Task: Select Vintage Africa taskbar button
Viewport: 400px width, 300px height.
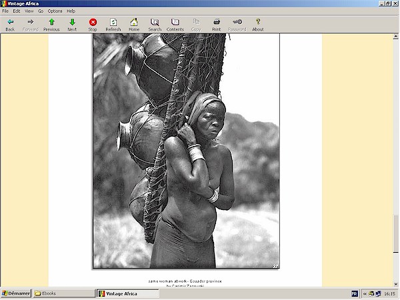Action: [128, 293]
